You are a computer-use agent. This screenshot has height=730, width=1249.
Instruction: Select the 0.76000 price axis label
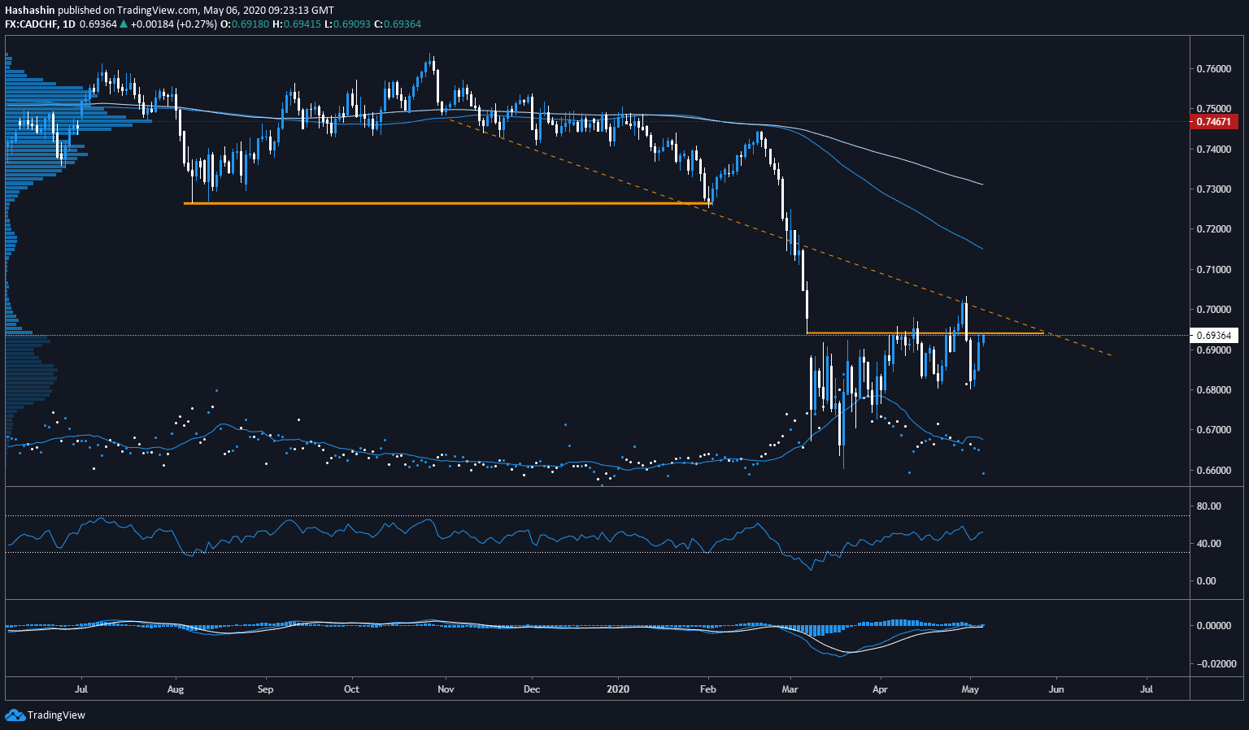1213,68
